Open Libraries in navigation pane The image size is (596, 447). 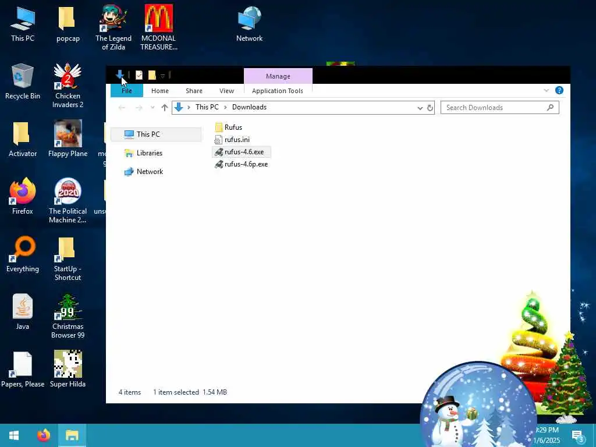click(x=143, y=153)
